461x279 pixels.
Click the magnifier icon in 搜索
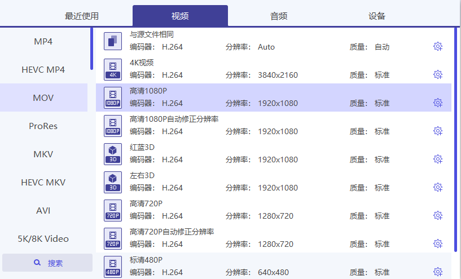click(37, 263)
